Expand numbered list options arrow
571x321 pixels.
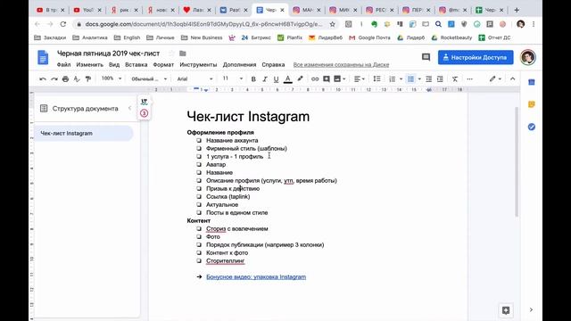pyautogui.click(x=401, y=79)
